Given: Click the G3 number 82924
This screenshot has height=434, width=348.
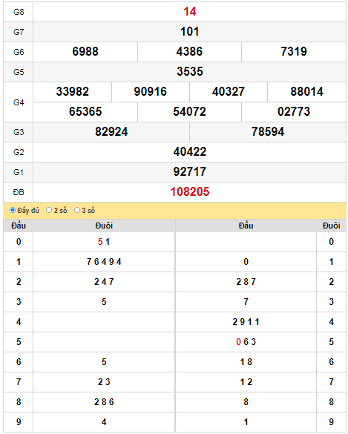Looking at the screenshot, I should tap(111, 131).
